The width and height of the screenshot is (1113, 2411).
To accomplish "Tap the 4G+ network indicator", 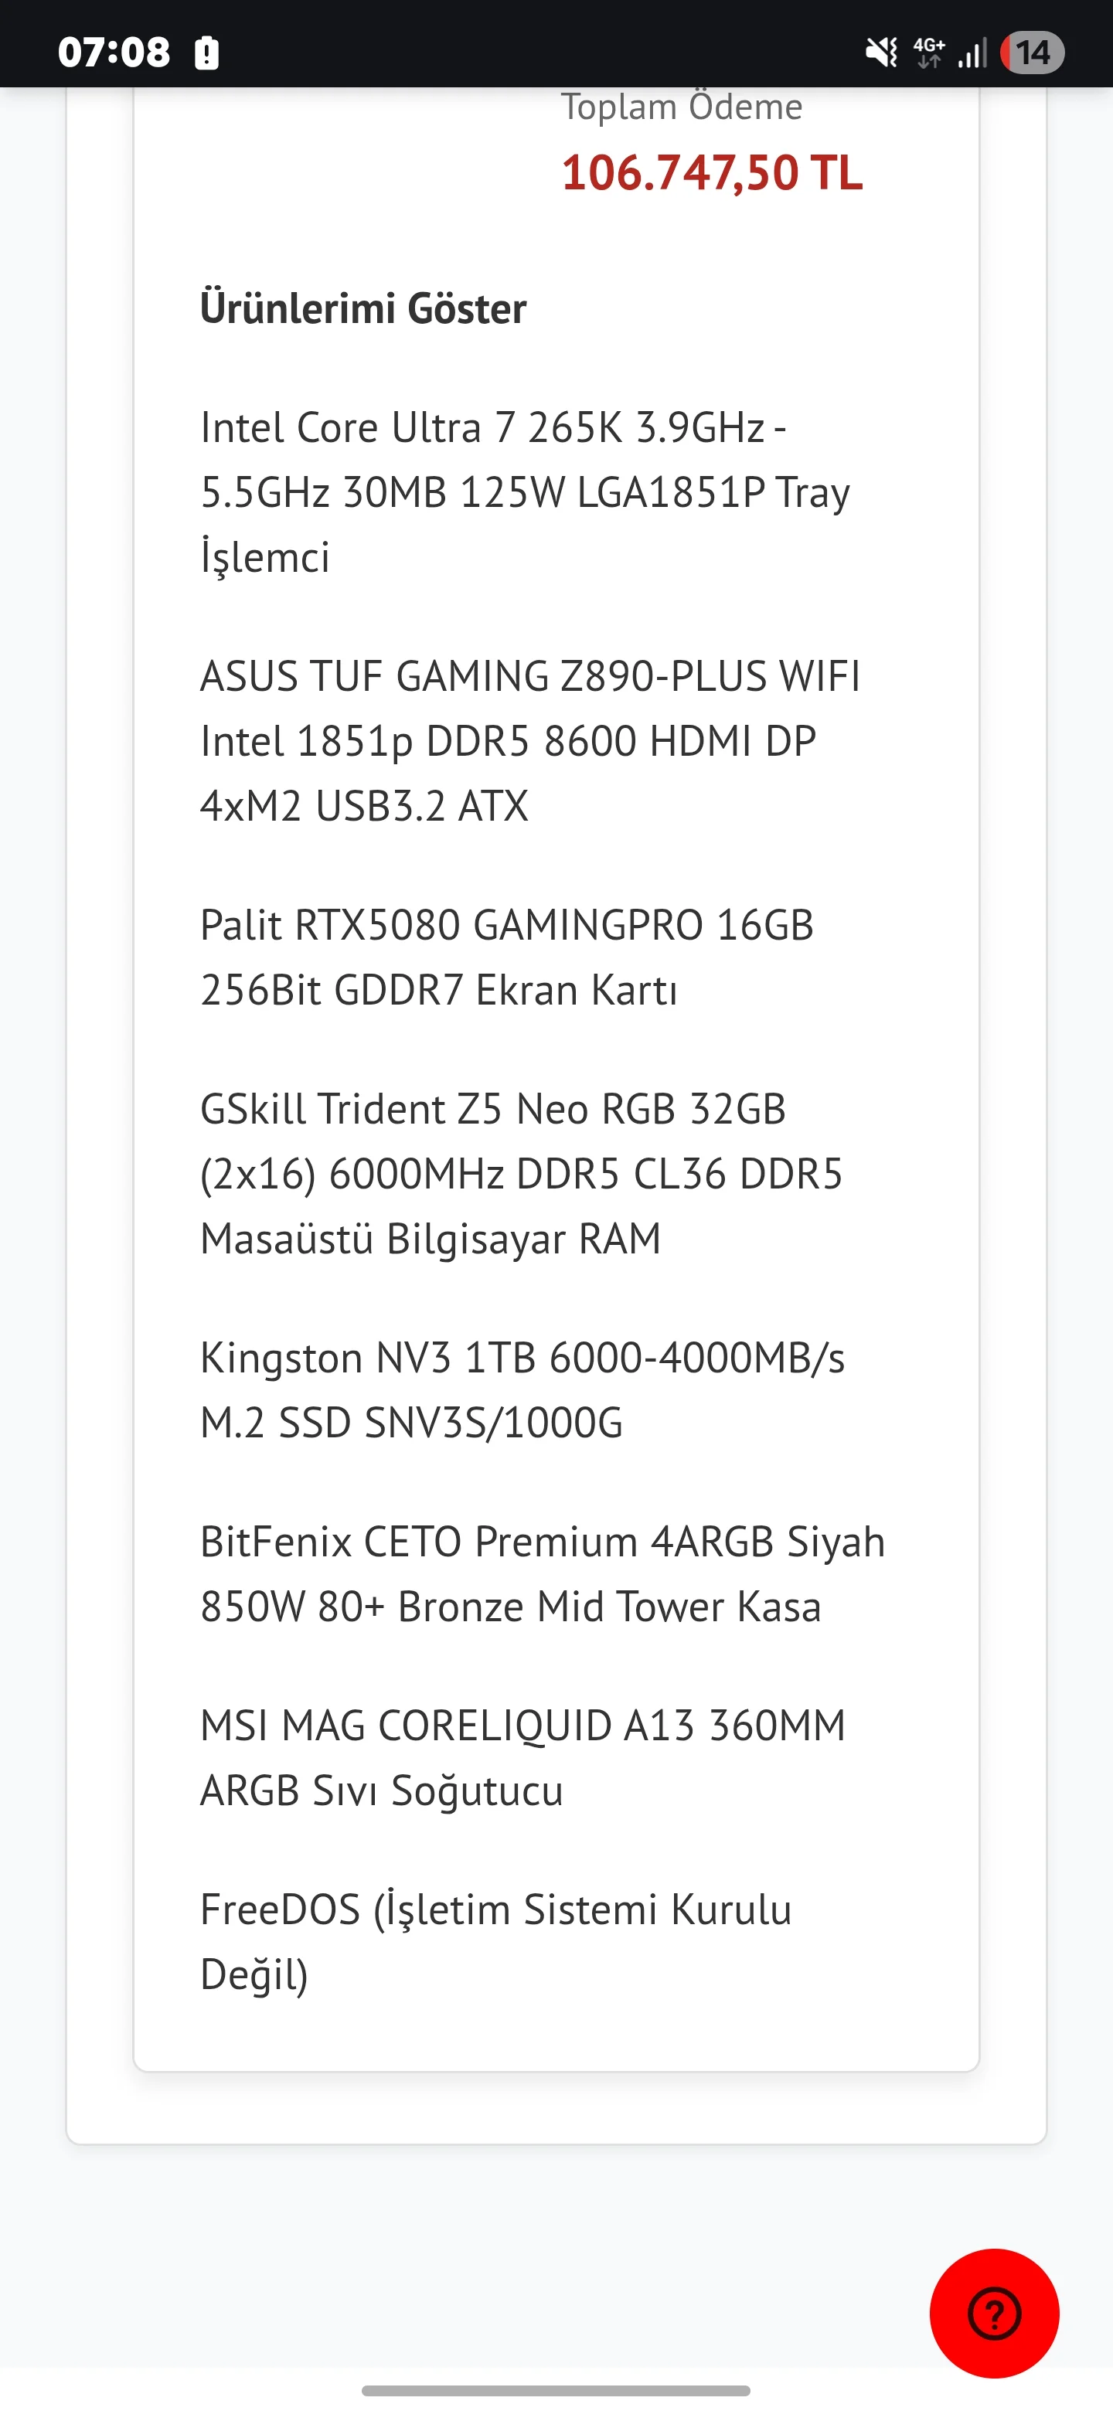I will pyautogui.click(x=928, y=53).
